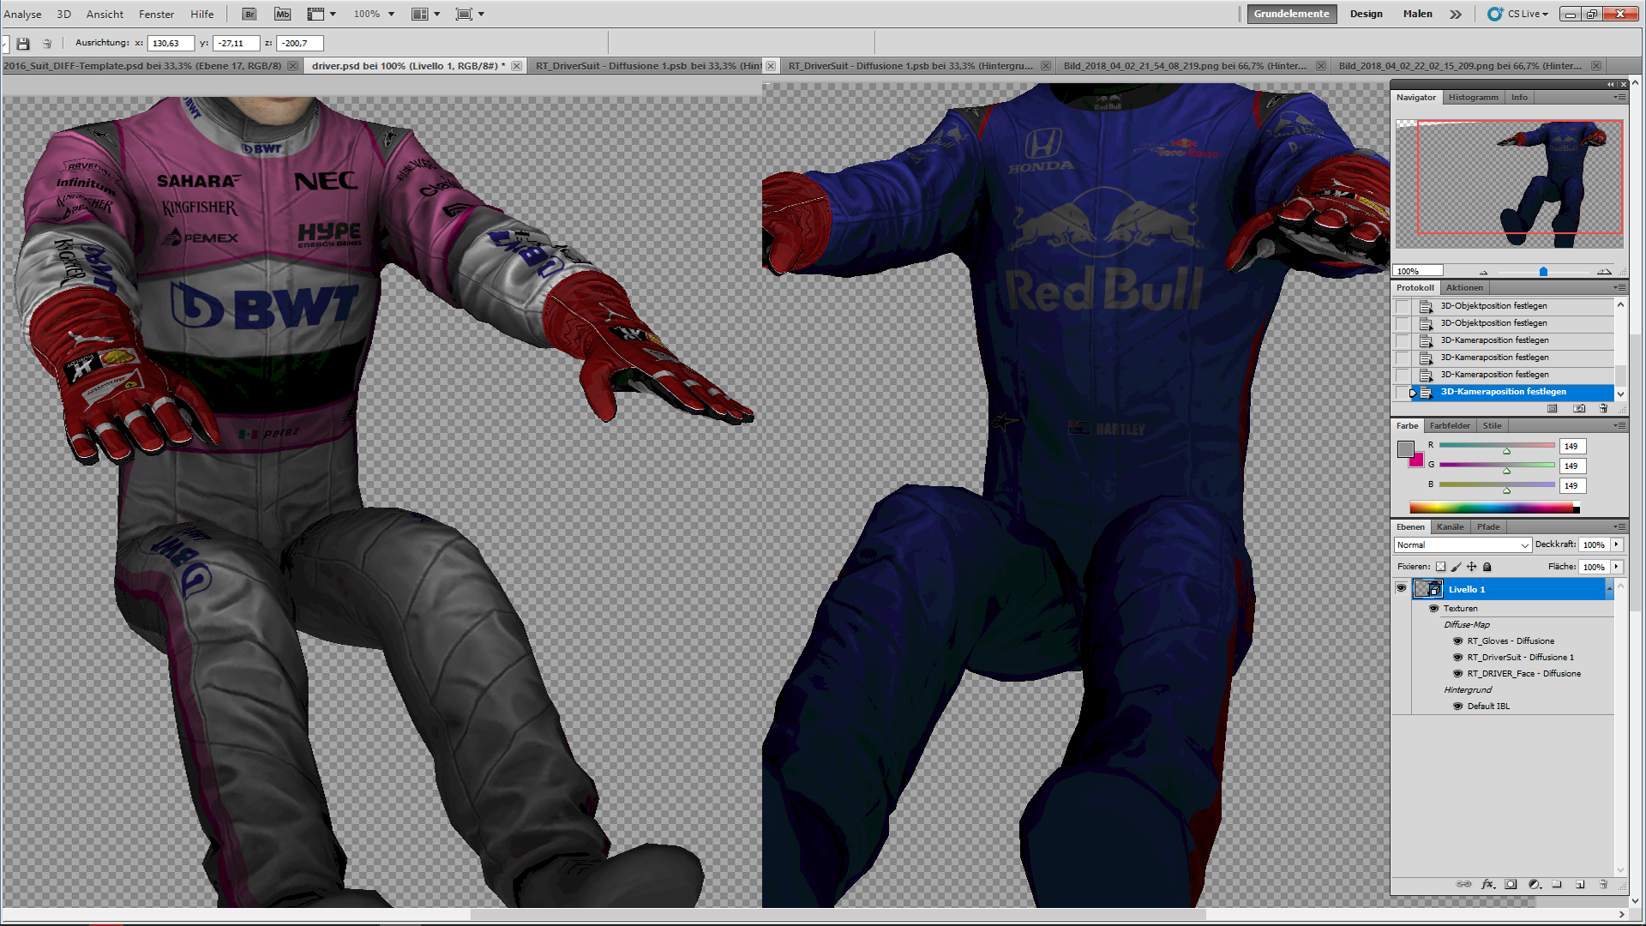Launch Bridge with the Br icon
The height and width of the screenshot is (926, 1646).
(x=249, y=14)
